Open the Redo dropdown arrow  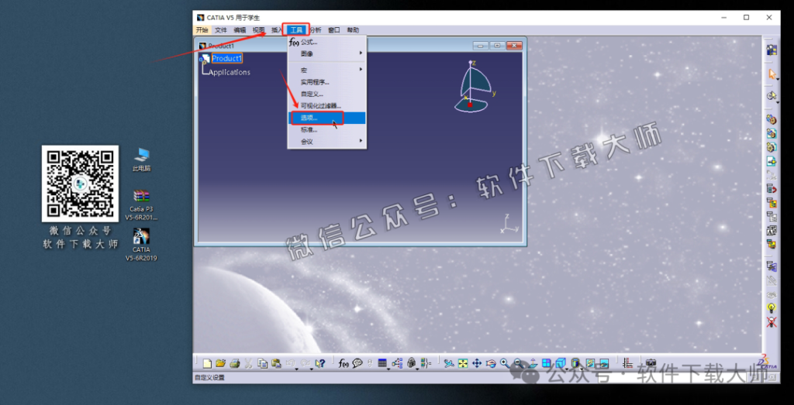coord(312,369)
